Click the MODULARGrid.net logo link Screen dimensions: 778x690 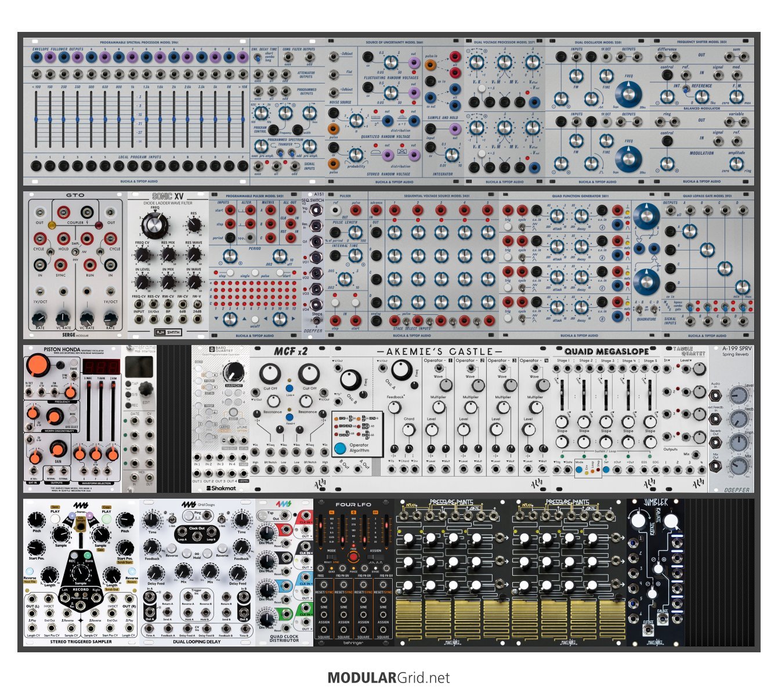(388, 677)
